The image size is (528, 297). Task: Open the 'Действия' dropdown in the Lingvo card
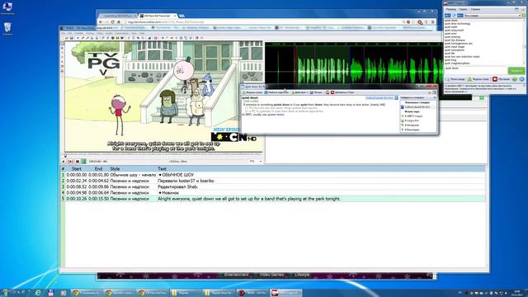pyautogui.click(x=299, y=92)
